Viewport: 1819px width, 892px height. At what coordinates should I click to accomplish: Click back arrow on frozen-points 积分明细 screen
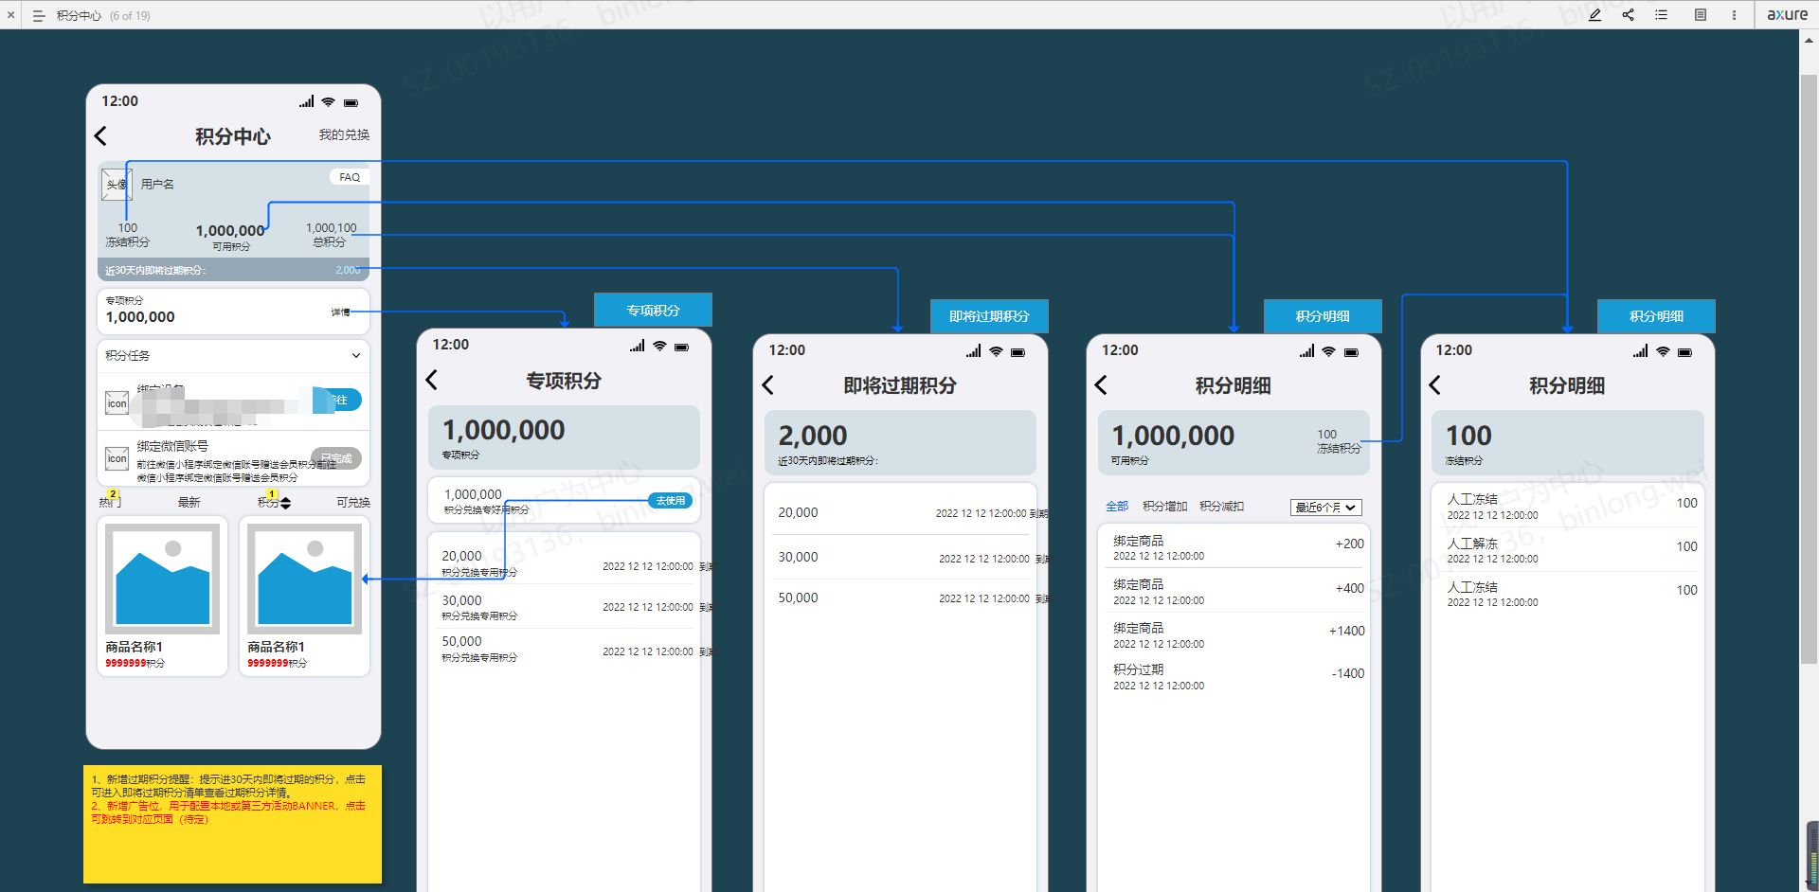pos(1435,385)
